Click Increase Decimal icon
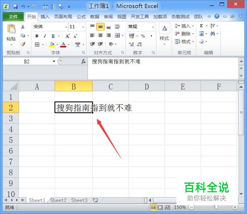This screenshot has width=247, height=214. pyautogui.click(x=132, y=44)
